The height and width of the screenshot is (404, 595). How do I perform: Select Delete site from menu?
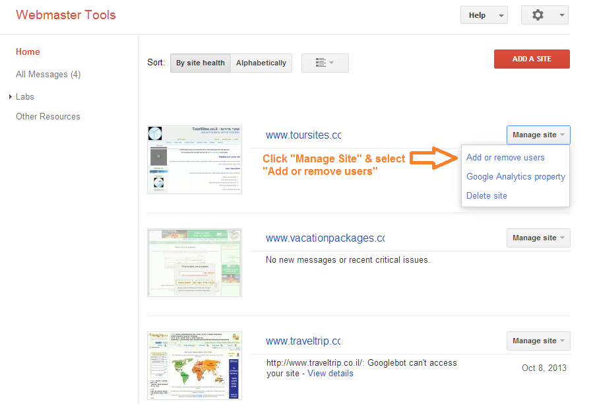click(x=486, y=195)
